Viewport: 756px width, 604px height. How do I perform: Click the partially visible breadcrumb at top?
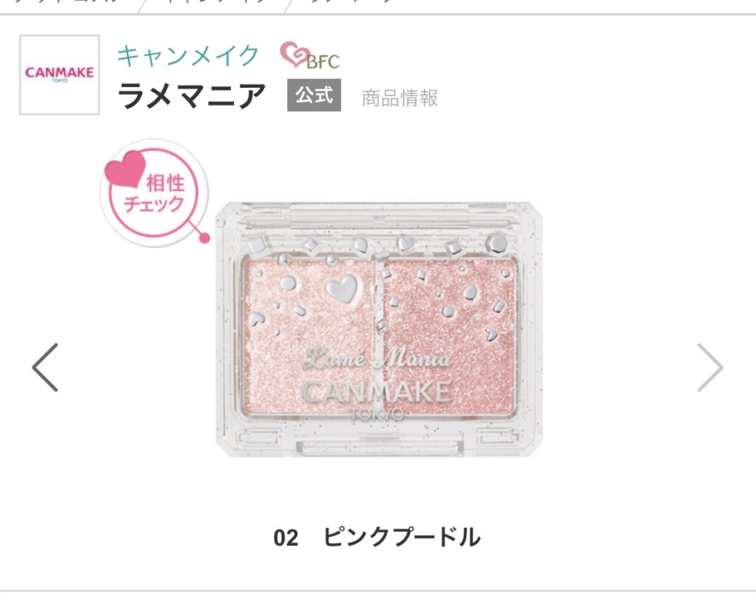tap(202, 2)
